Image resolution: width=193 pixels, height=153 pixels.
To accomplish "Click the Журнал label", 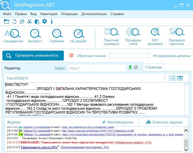I will pos(14,122).
